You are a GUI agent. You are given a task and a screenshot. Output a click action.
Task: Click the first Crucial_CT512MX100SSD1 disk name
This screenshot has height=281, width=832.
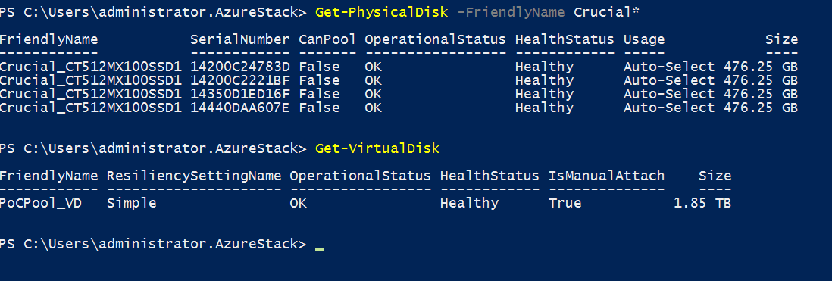pos(91,67)
